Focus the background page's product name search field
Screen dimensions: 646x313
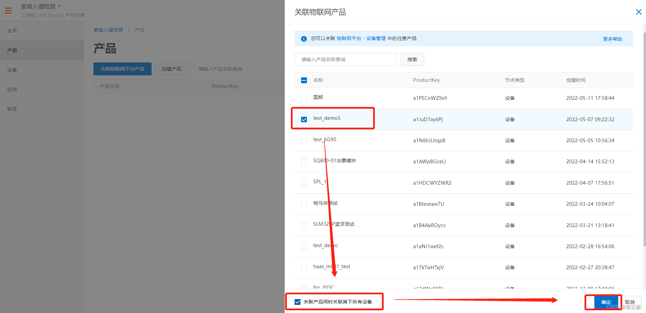click(238, 69)
